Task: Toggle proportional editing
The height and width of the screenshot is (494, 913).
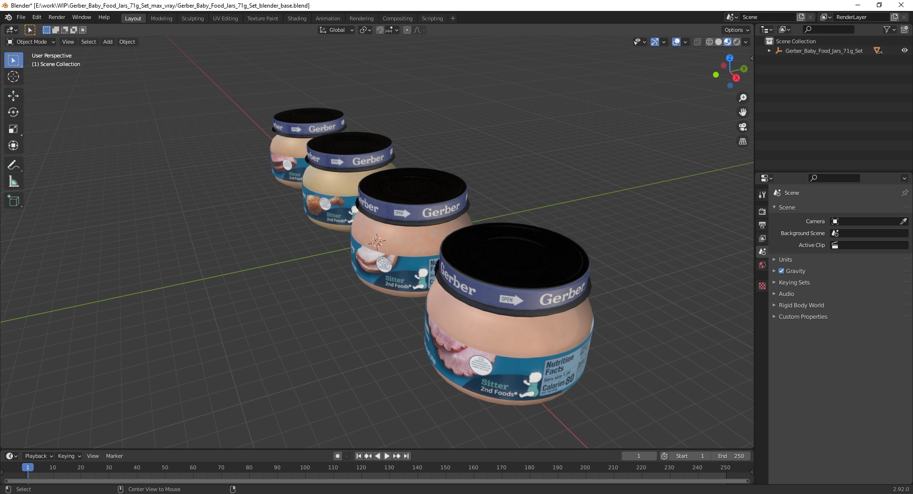Action: coord(407,30)
